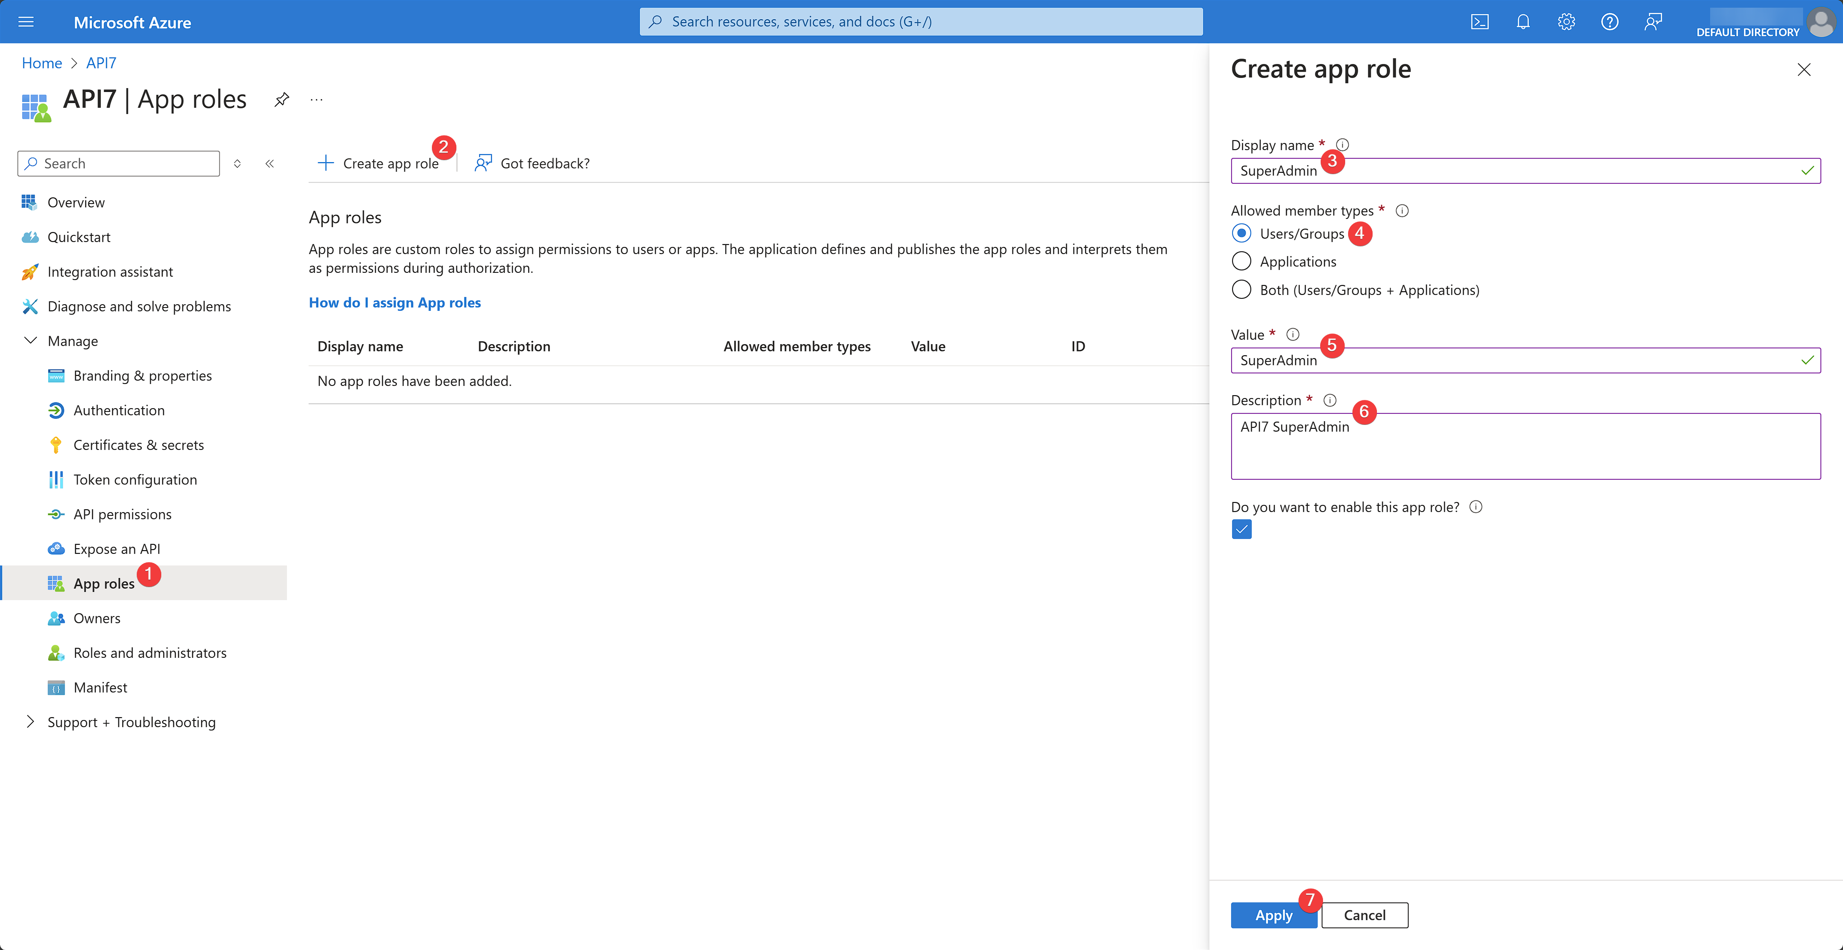Click Microsoft Azure logo text
Image resolution: width=1843 pixels, height=950 pixels.
(x=132, y=22)
